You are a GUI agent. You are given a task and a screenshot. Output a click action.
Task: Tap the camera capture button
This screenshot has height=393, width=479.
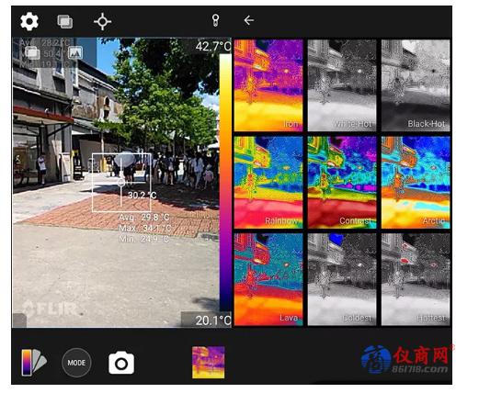[x=121, y=363]
